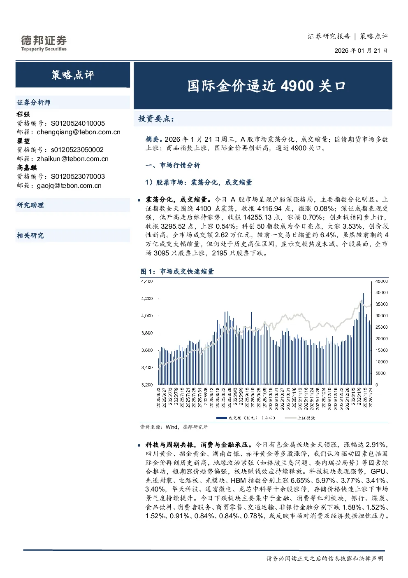Click left axis value 3,200
Viewport: 408px width, 578px height.
click(x=147, y=385)
